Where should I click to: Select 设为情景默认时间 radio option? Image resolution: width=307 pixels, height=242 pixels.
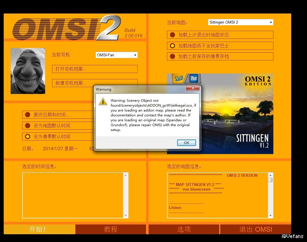pos(28,137)
